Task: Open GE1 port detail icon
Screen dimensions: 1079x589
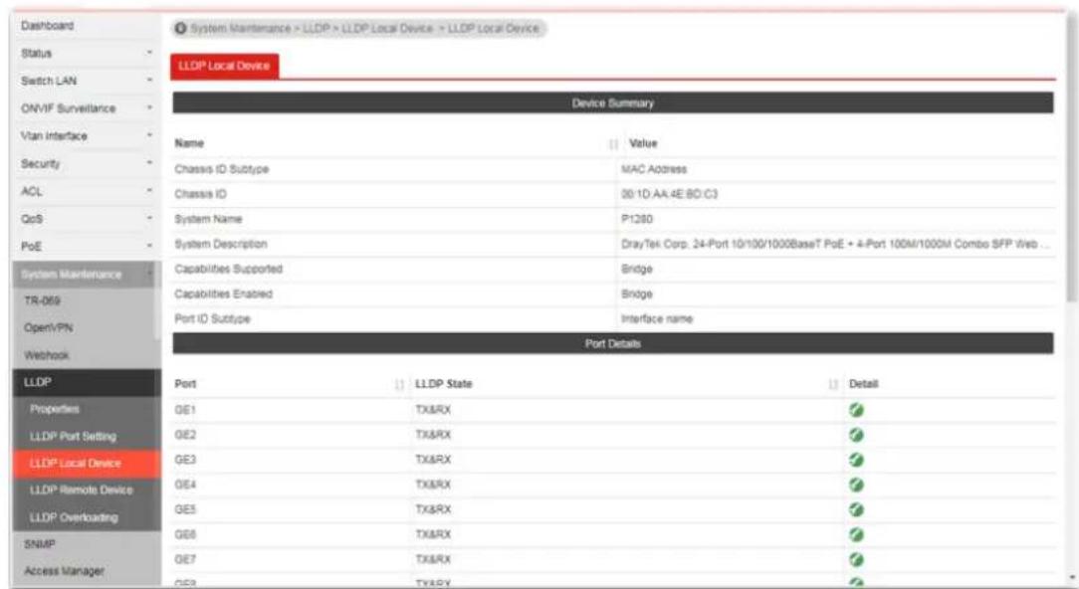Action: tap(856, 410)
